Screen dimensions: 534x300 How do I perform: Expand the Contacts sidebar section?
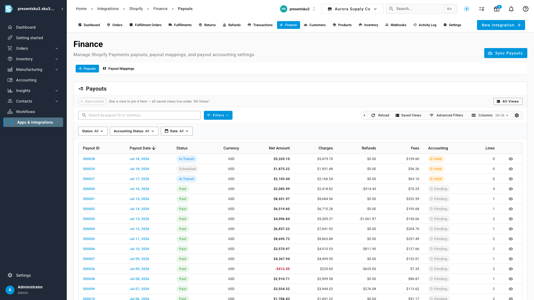57,101
